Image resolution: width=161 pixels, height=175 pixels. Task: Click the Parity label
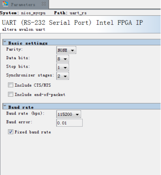(x=14, y=49)
